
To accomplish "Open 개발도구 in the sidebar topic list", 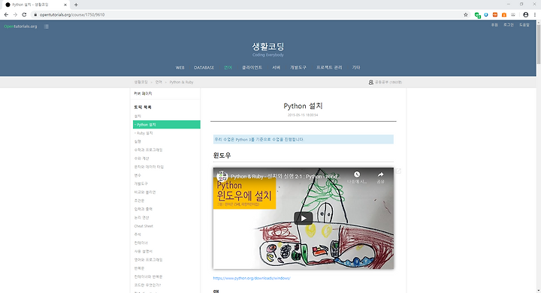I will [141, 183].
